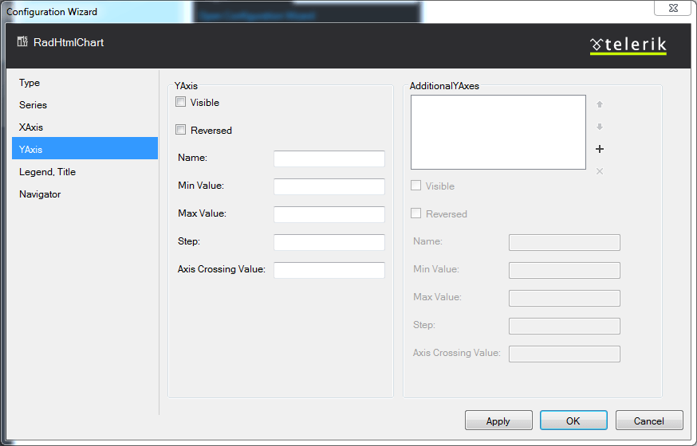
Task: Confirm with the OK button
Action: pos(573,421)
